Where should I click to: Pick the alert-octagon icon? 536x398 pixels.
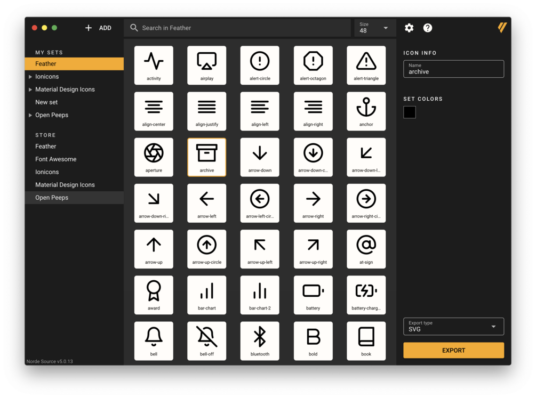[313, 65]
